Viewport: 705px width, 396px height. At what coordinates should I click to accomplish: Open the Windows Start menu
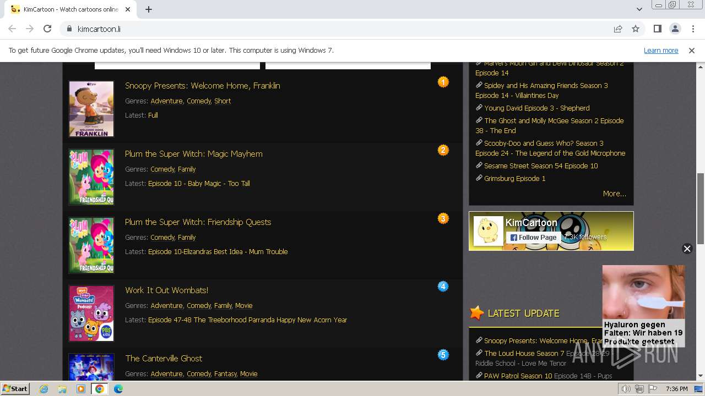(x=15, y=389)
